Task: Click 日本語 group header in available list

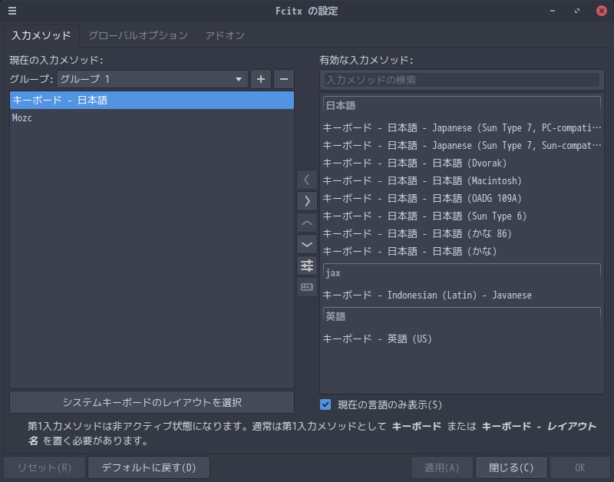Action: (x=462, y=106)
